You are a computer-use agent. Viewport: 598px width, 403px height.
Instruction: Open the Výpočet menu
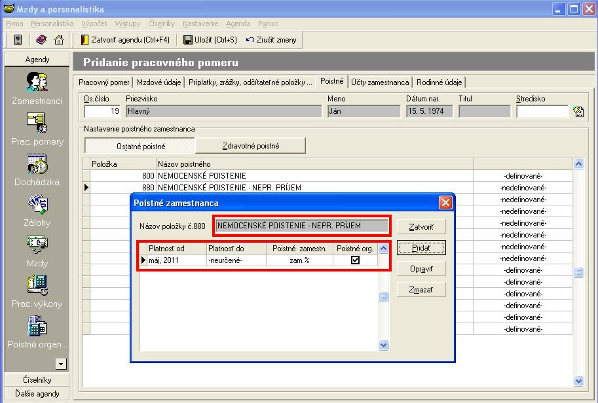pyautogui.click(x=94, y=24)
